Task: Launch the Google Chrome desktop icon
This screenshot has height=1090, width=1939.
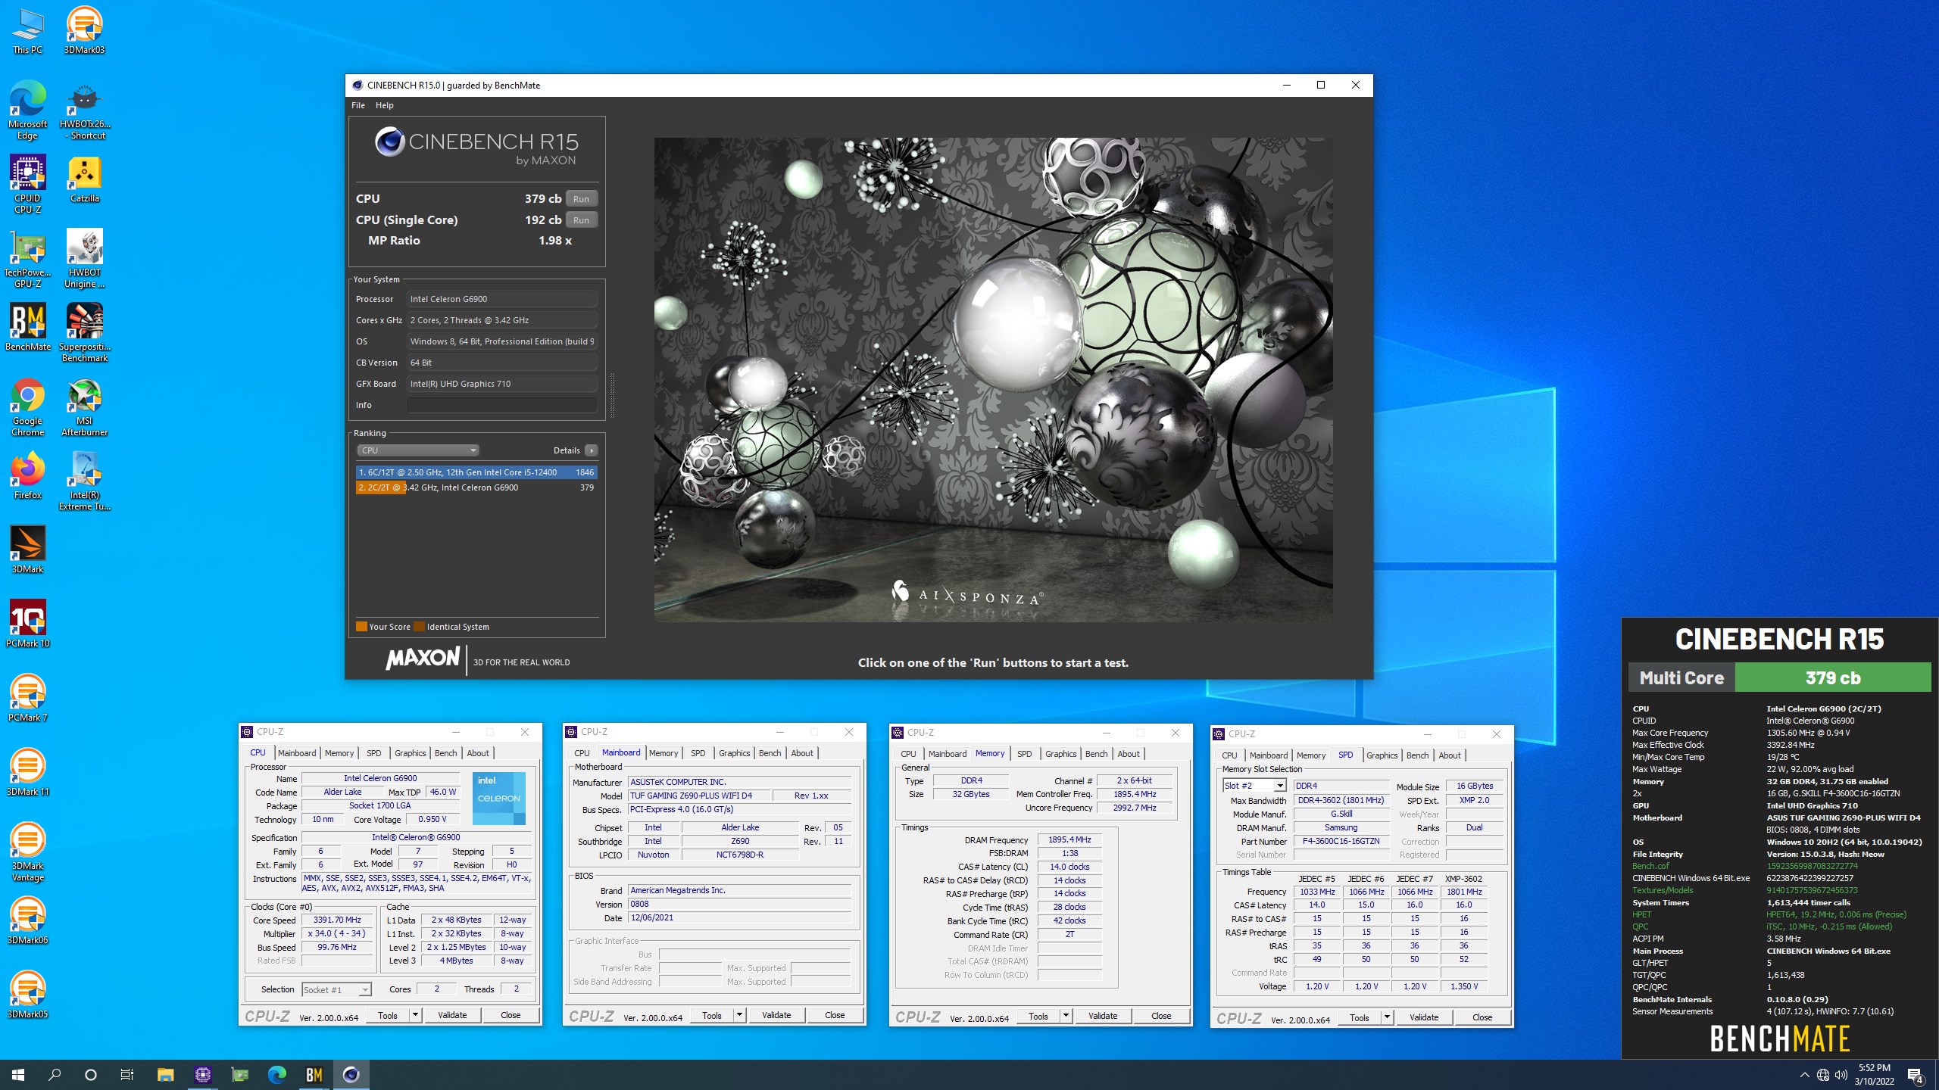Action: 27,407
